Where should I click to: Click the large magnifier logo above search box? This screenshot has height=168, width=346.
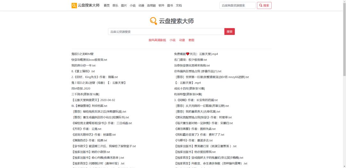coord(153,21)
